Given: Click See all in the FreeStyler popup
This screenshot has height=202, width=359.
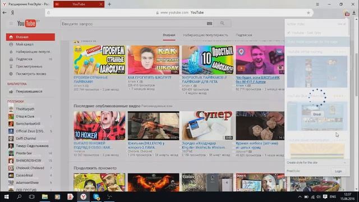Looking at the screenshot, I should (342, 24).
